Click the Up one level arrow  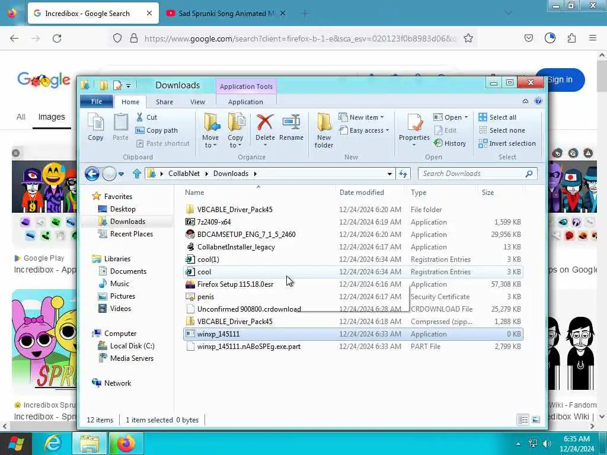pos(136,174)
